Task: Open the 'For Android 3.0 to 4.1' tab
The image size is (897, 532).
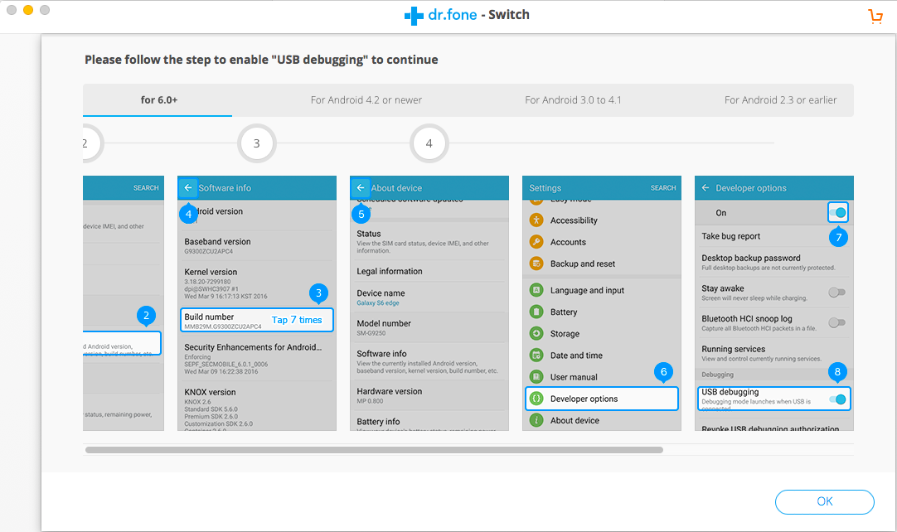Action: pos(573,100)
